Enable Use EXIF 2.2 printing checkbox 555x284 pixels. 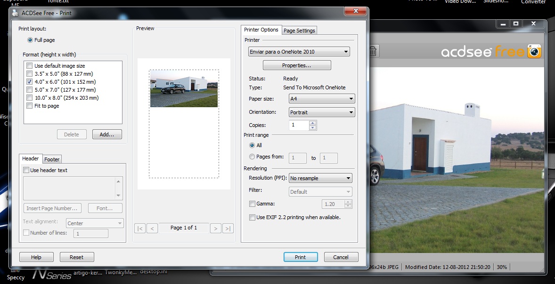tap(252, 217)
